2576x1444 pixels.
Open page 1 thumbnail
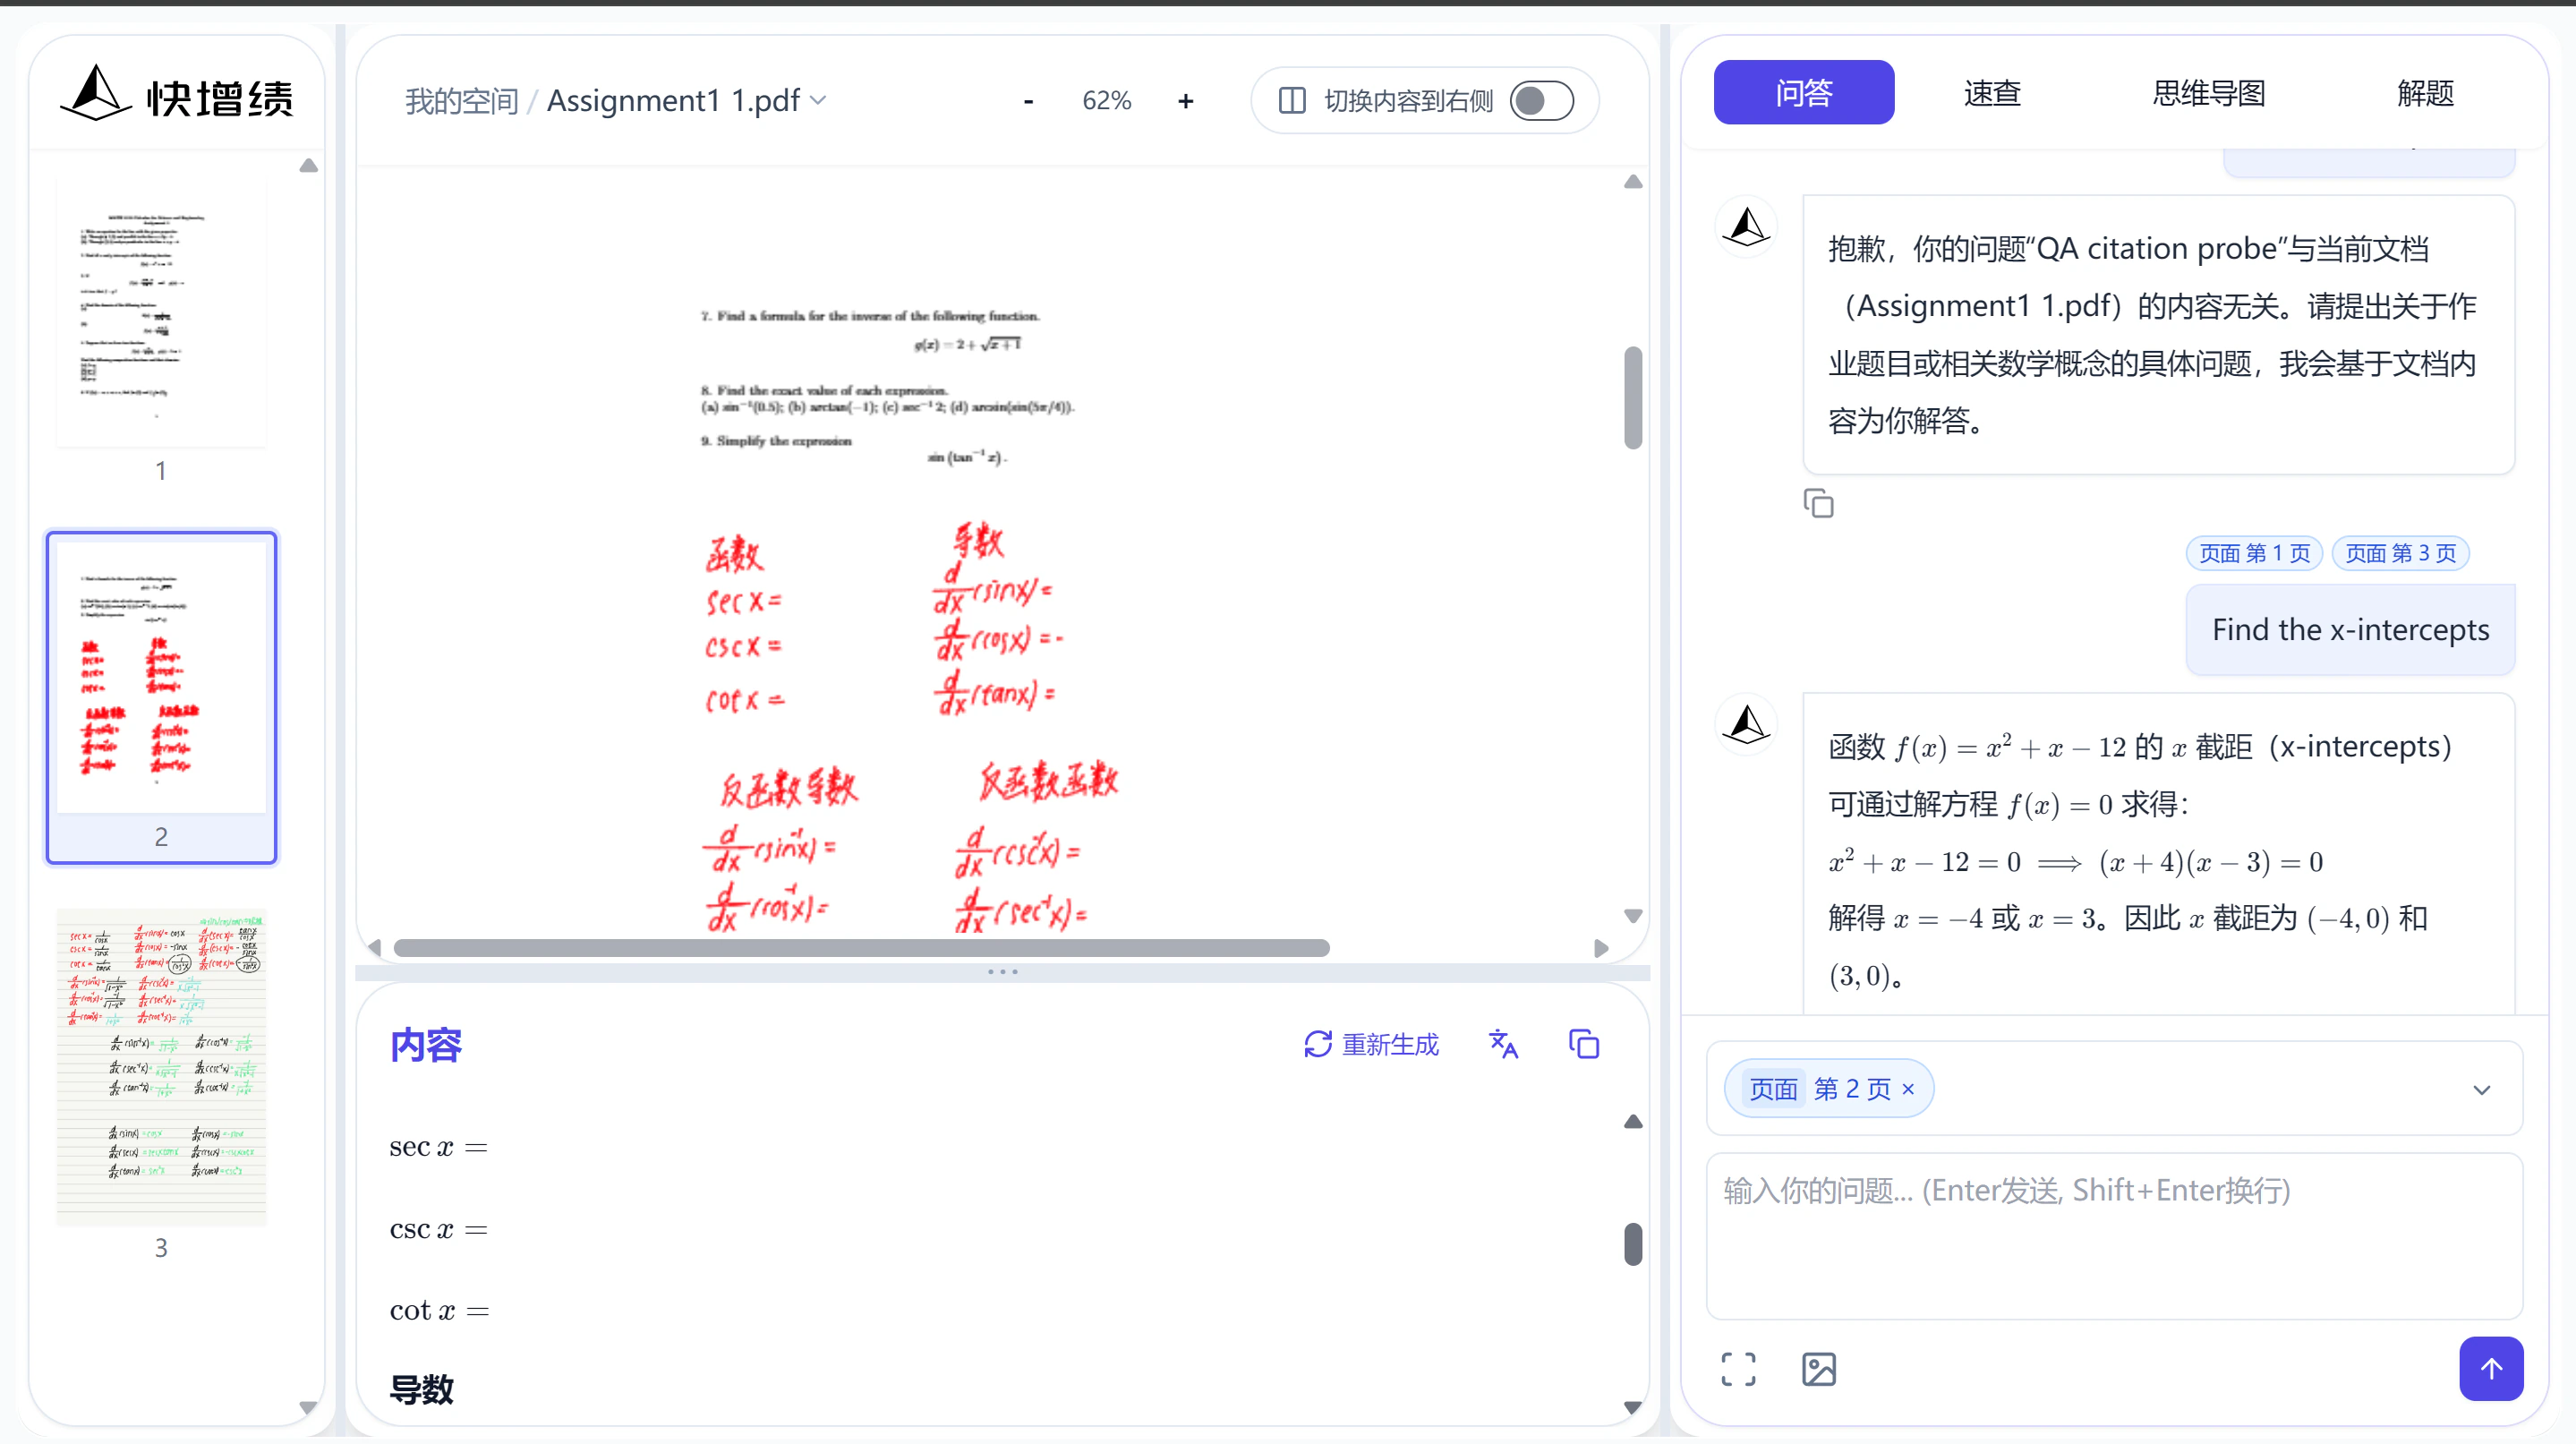click(161, 312)
